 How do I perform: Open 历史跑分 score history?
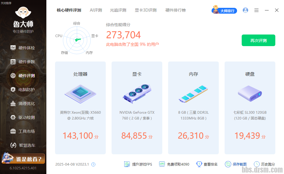264,164
